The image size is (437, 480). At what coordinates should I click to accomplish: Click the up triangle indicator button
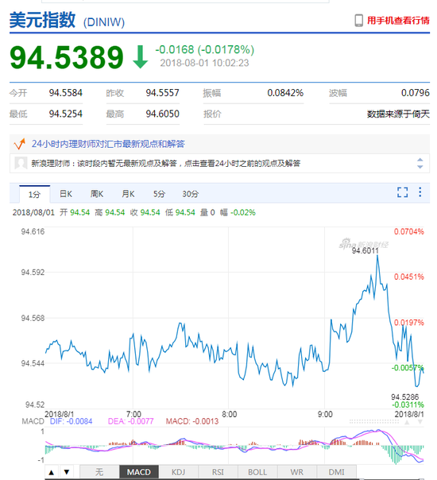click(x=52, y=472)
